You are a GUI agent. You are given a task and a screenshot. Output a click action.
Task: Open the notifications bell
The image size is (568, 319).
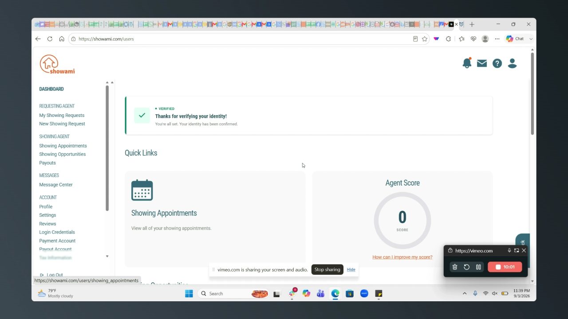pos(467,63)
